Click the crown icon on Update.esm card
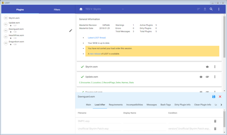 point(201,77)
